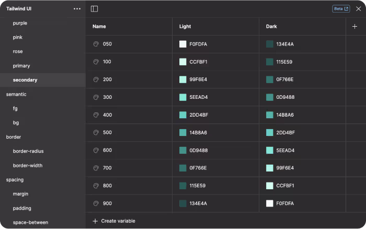Select the fg group

click(x=15, y=109)
